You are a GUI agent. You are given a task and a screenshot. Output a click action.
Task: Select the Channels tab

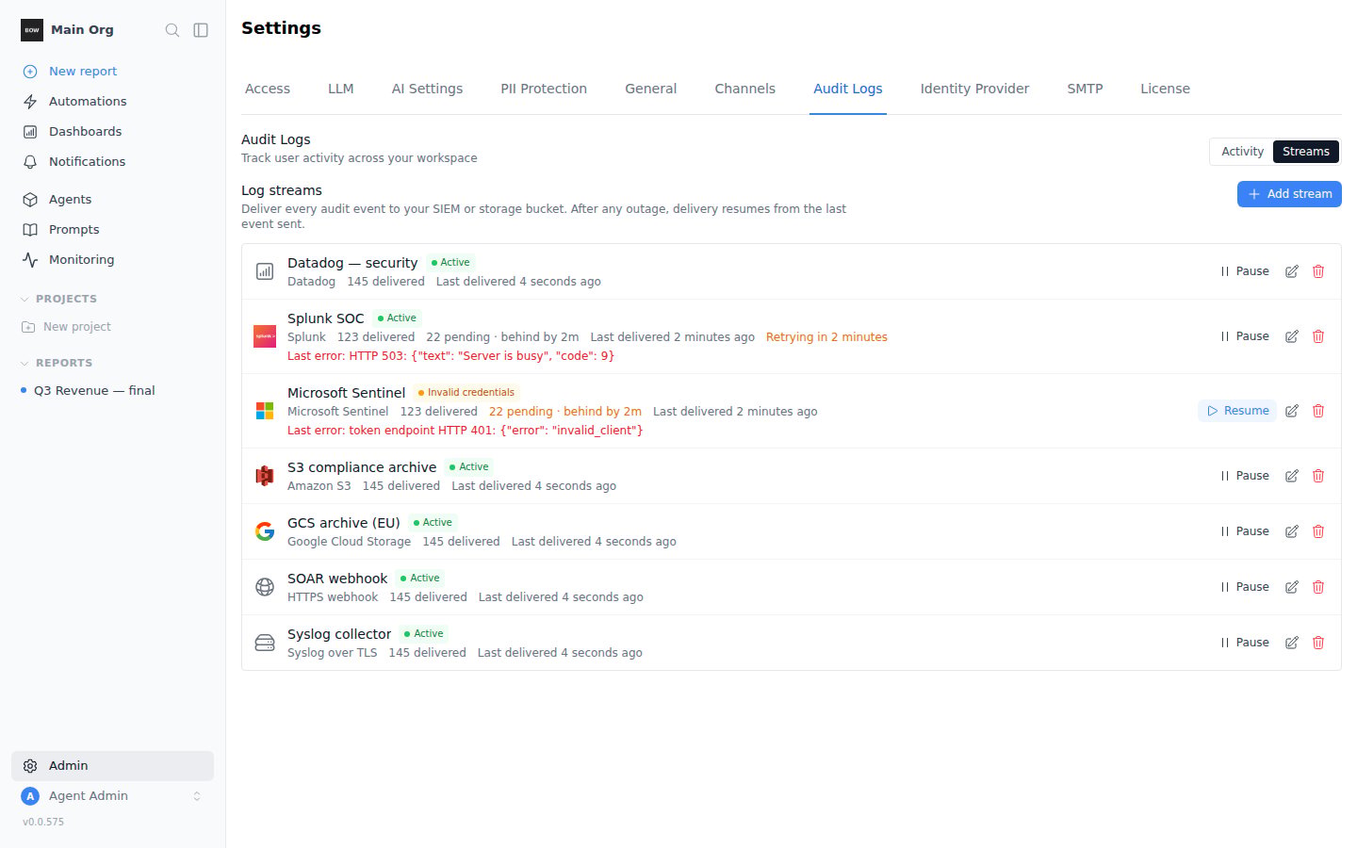pos(744,89)
